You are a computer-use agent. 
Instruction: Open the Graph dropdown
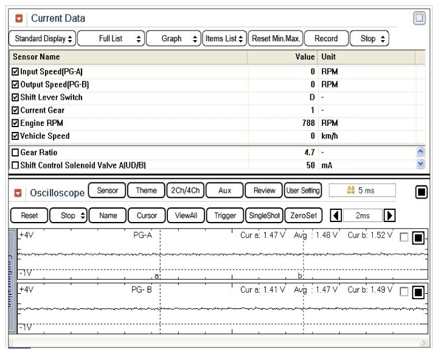click(173, 38)
